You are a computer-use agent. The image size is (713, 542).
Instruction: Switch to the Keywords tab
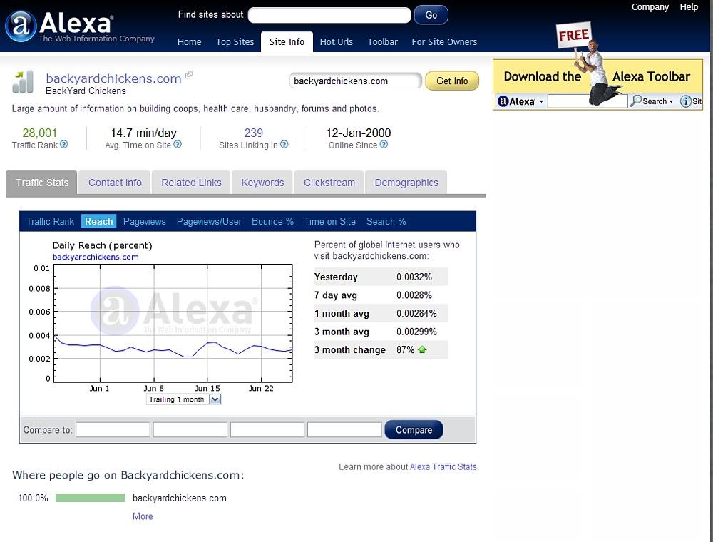click(x=262, y=183)
